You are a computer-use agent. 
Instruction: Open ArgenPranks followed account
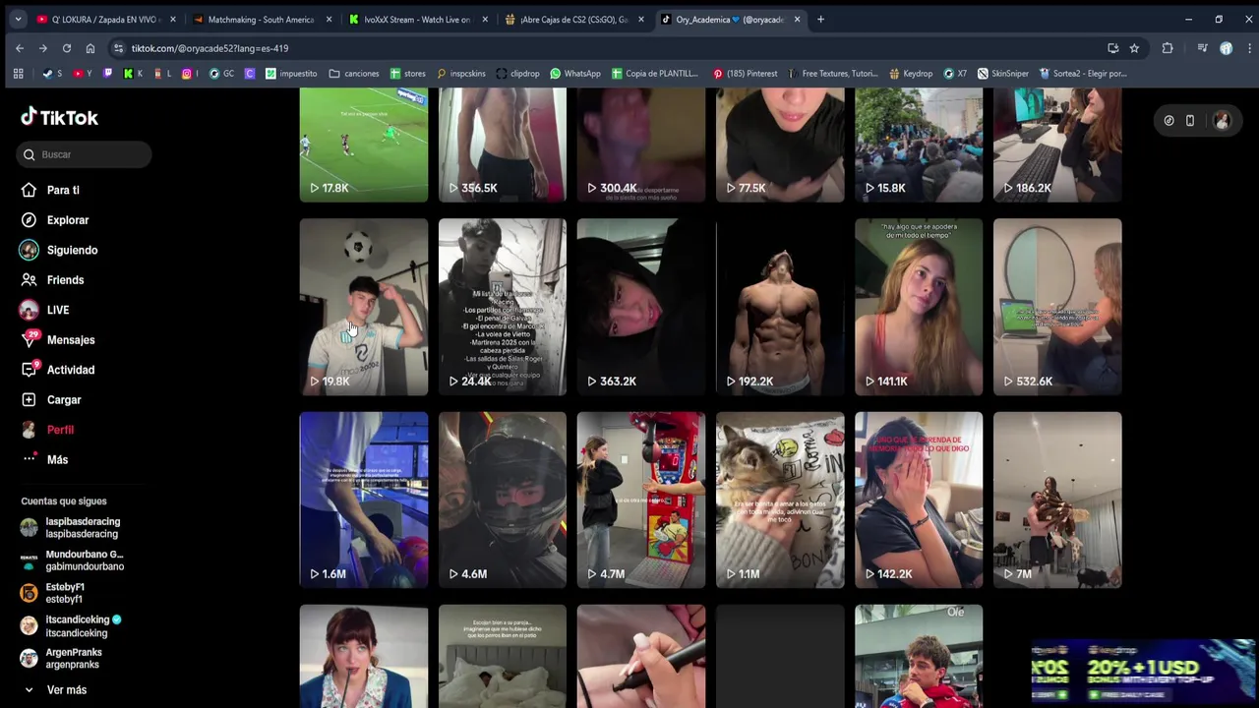pyautogui.click(x=73, y=659)
